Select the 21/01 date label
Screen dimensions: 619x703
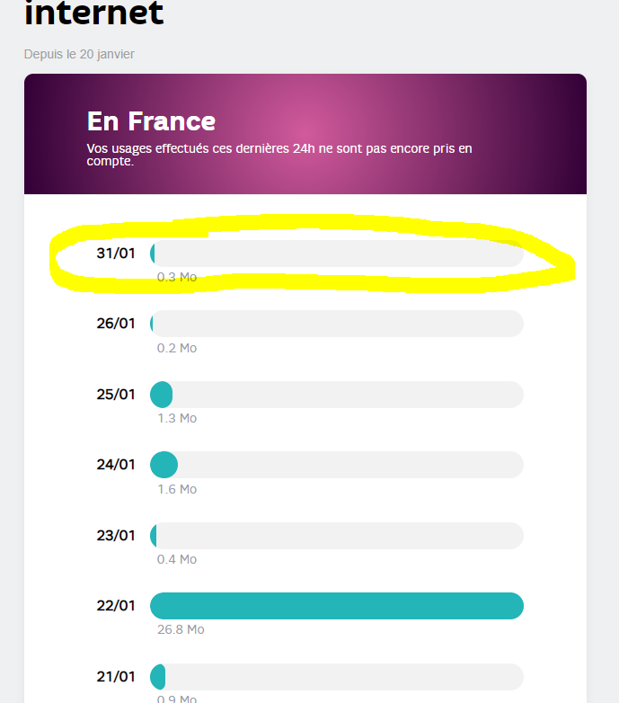[x=116, y=677]
